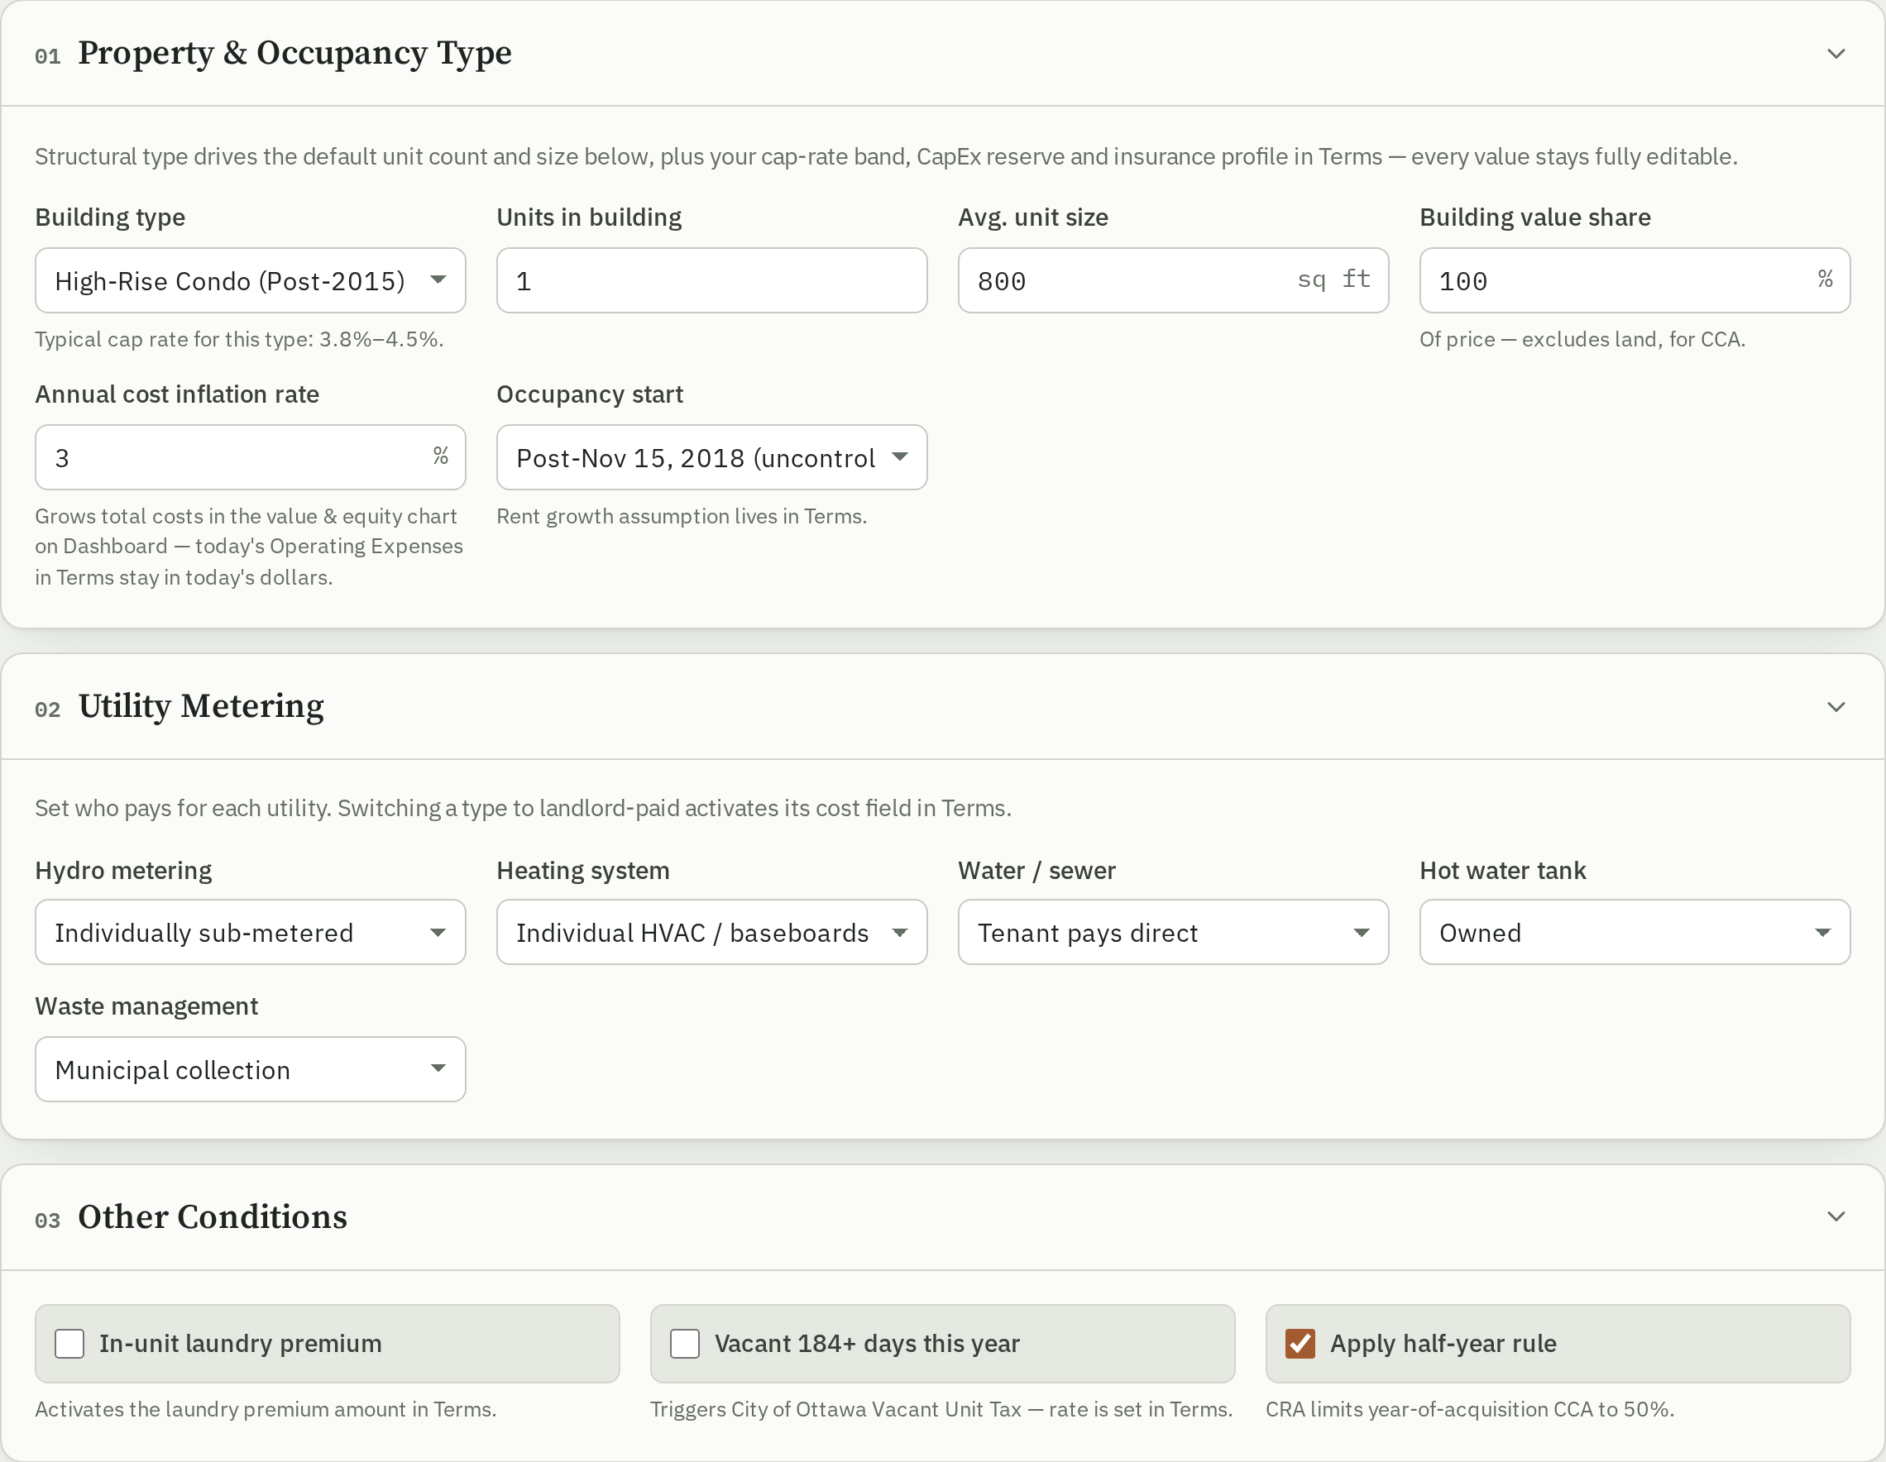
Task: Click the 'Rent growth assumption lives in Terms.' note
Action: (x=682, y=516)
